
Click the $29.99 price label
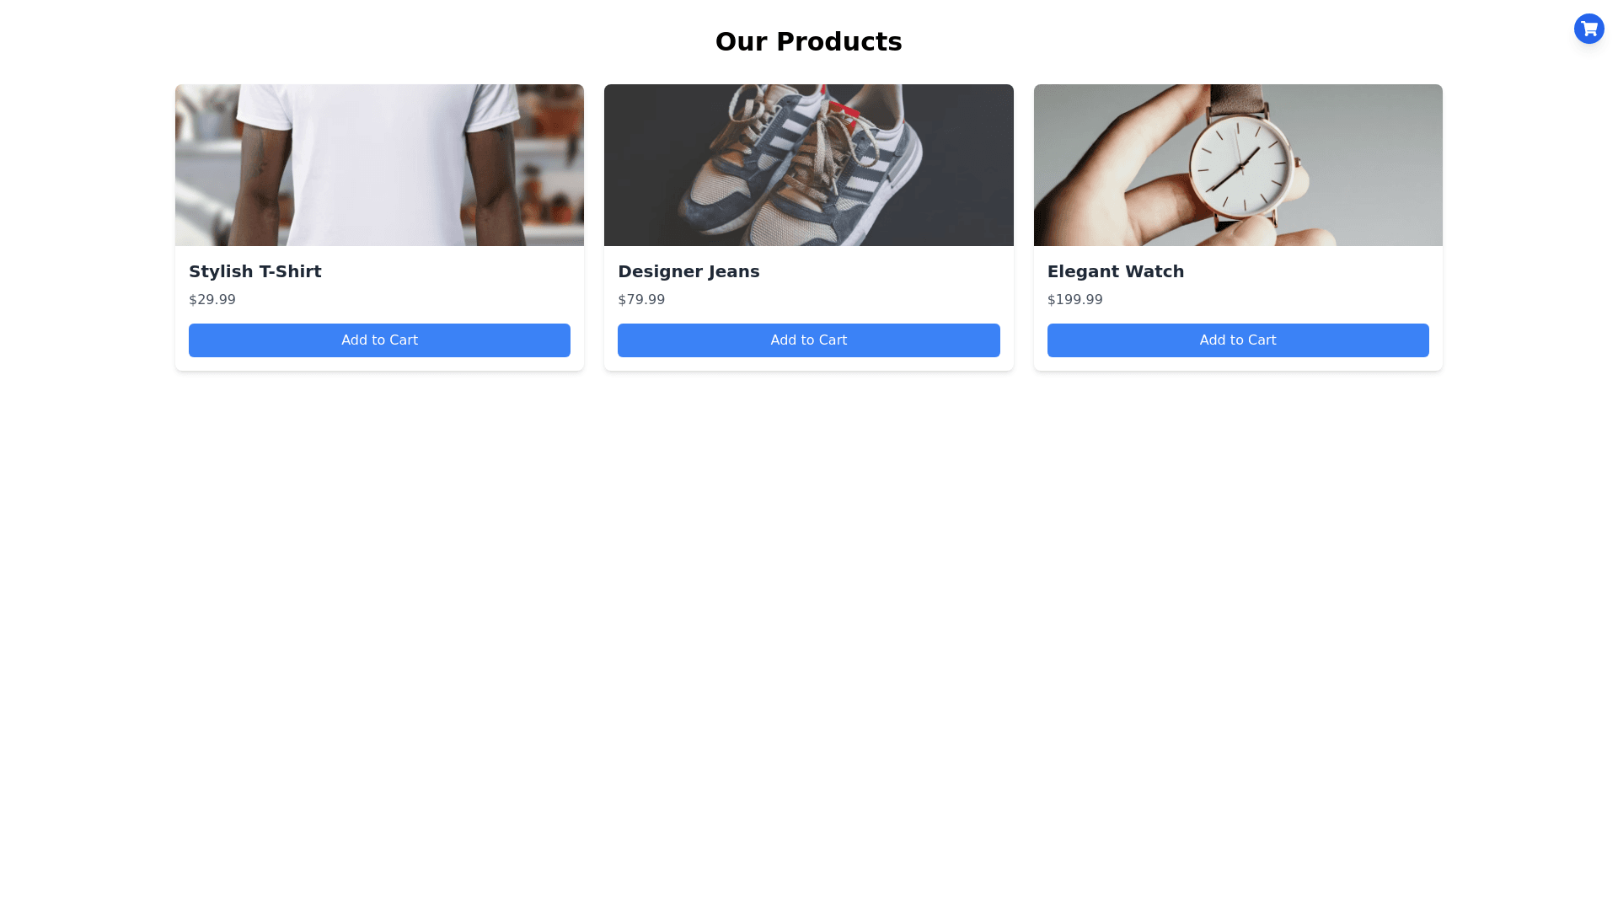click(x=212, y=300)
